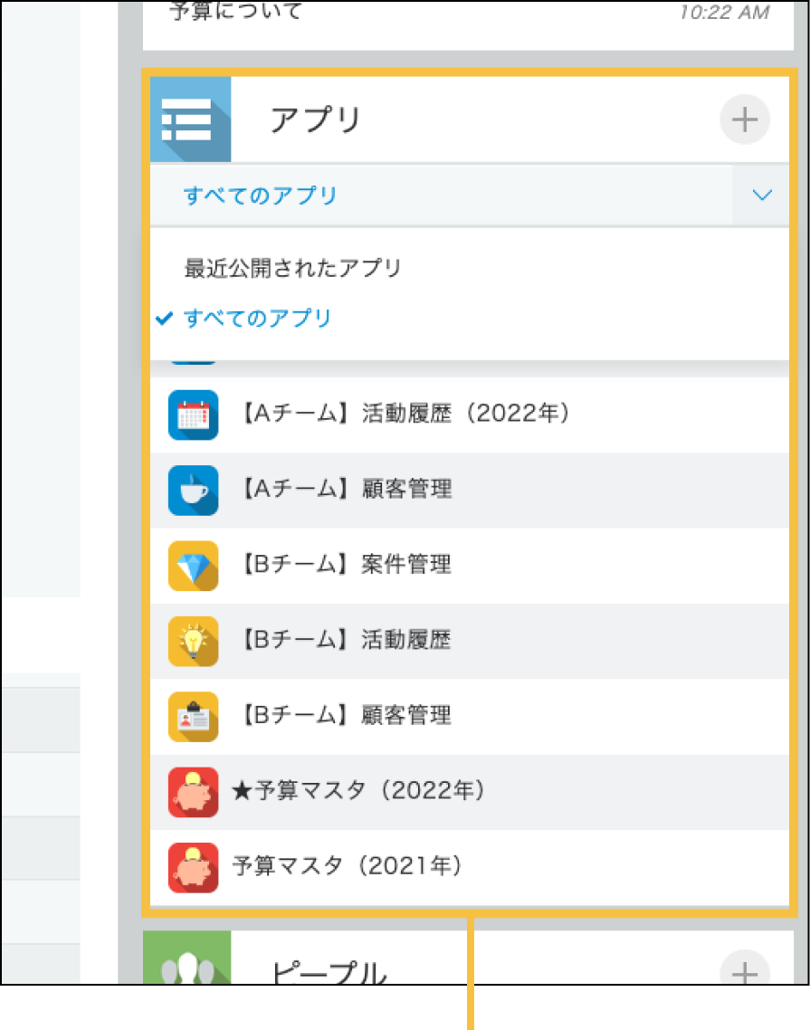Image resolution: width=810 pixels, height=1030 pixels.
Task: Click the red piggy bank icon for ★予算マスタ（2022年）
Action: click(x=193, y=791)
